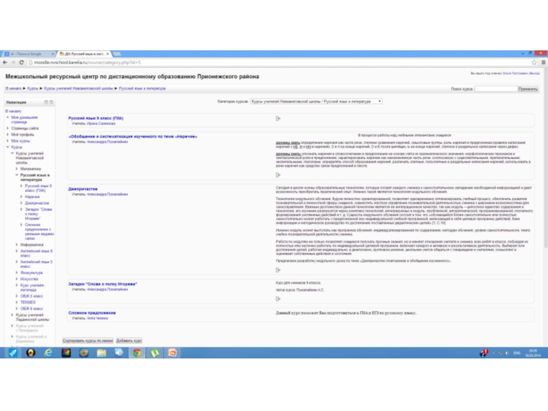Screen dimensions: 548x411
Task: Select ОБЖ 5 класс in the navigation tree
Action: [32, 296]
